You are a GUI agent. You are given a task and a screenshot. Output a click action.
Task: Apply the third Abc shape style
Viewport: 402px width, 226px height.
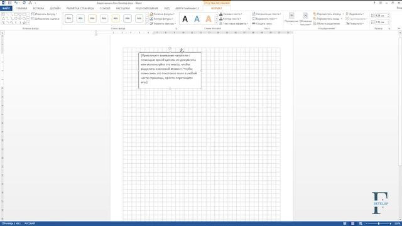(x=92, y=18)
